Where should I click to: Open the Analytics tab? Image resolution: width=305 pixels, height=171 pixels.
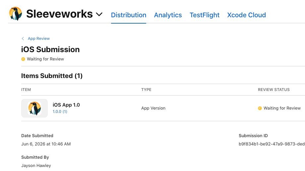(168, 15)
